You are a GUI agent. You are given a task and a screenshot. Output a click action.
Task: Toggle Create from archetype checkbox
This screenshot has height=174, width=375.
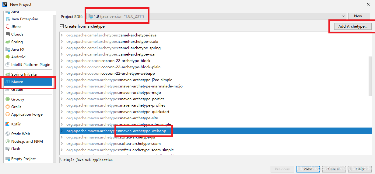pos(62,26)
